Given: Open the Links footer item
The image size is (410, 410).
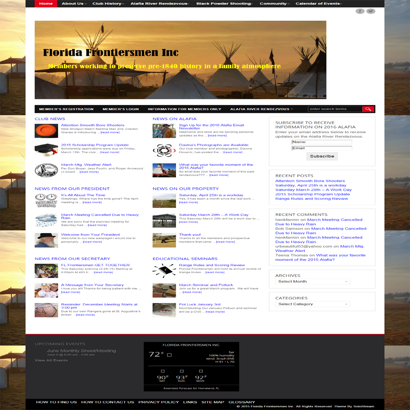Looking at the screenshot, I should (190, 402).
